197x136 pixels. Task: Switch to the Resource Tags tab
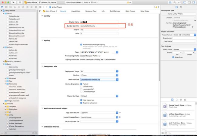pos(91,11)
